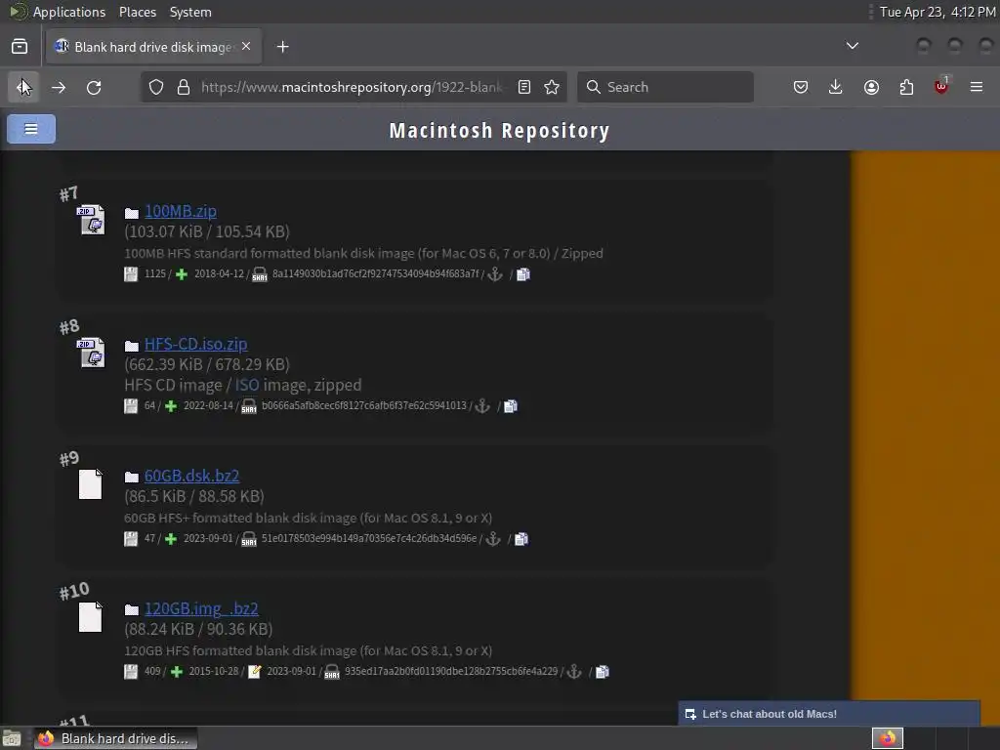Viewport: 1000px width, 750px height.
Task: Click edited pencil icon for 120GB.img_.bz2
Action: [255, 672]
